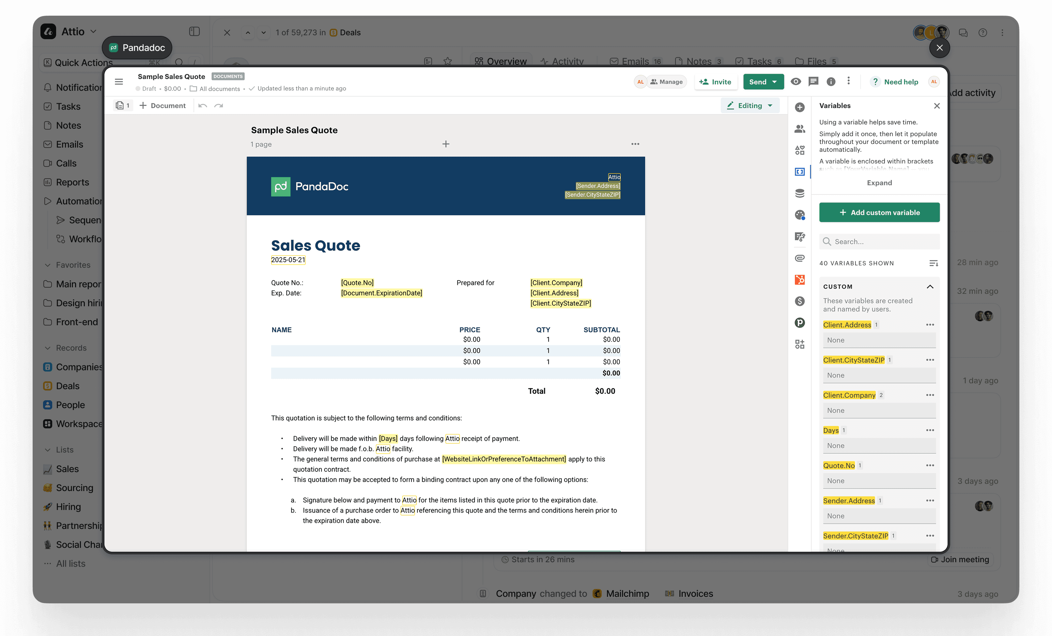Open the vertical more options menu
Image resolution: width=1052 pixels, height=636 pixels.
point(848,81)
